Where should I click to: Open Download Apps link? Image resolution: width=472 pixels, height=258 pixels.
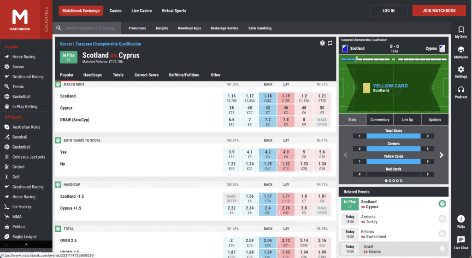tap(189, 28)
